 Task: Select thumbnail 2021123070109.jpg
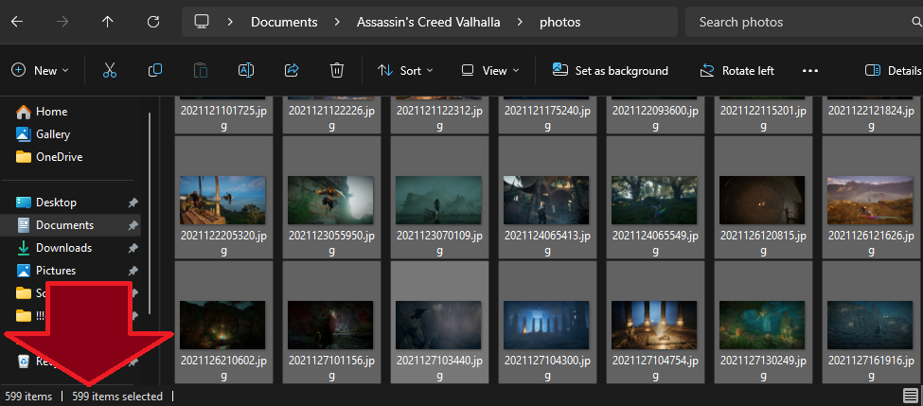coord(438,200)
